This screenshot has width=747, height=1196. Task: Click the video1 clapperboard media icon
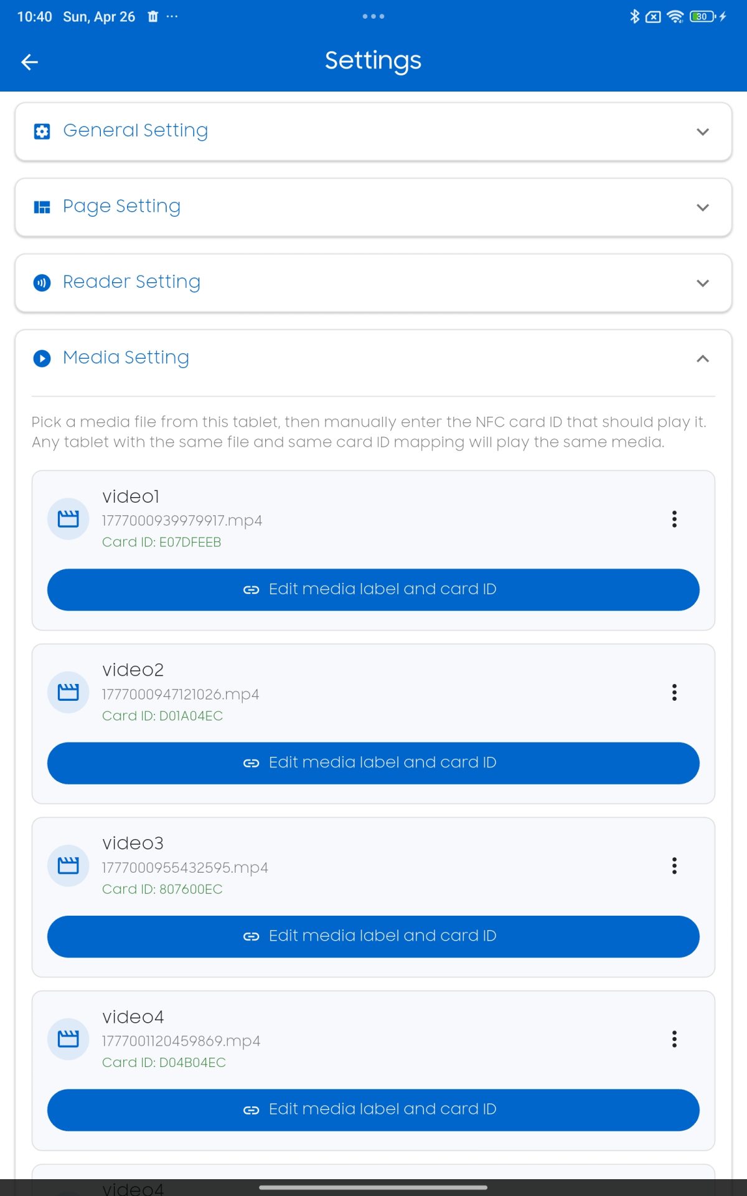pyautogui.click(x=68, y=518)
